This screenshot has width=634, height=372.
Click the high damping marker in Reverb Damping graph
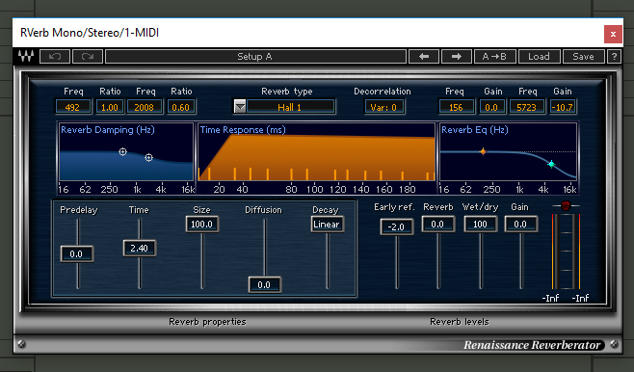click(148, 157)
